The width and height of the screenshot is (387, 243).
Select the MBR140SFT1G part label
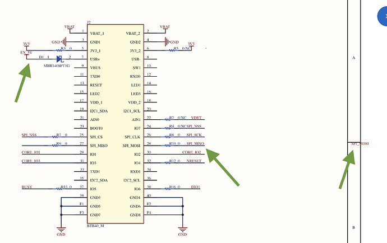pos(57,66)
